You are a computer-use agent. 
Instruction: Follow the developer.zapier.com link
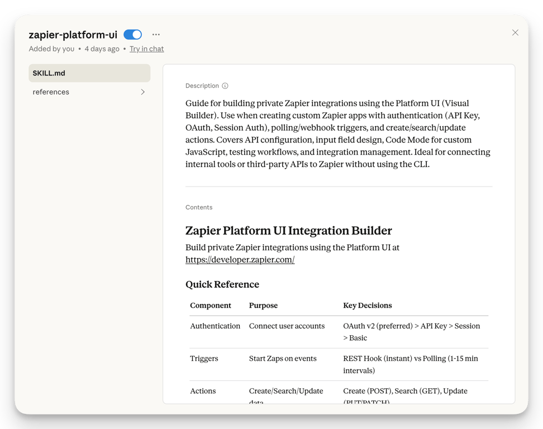240,259
